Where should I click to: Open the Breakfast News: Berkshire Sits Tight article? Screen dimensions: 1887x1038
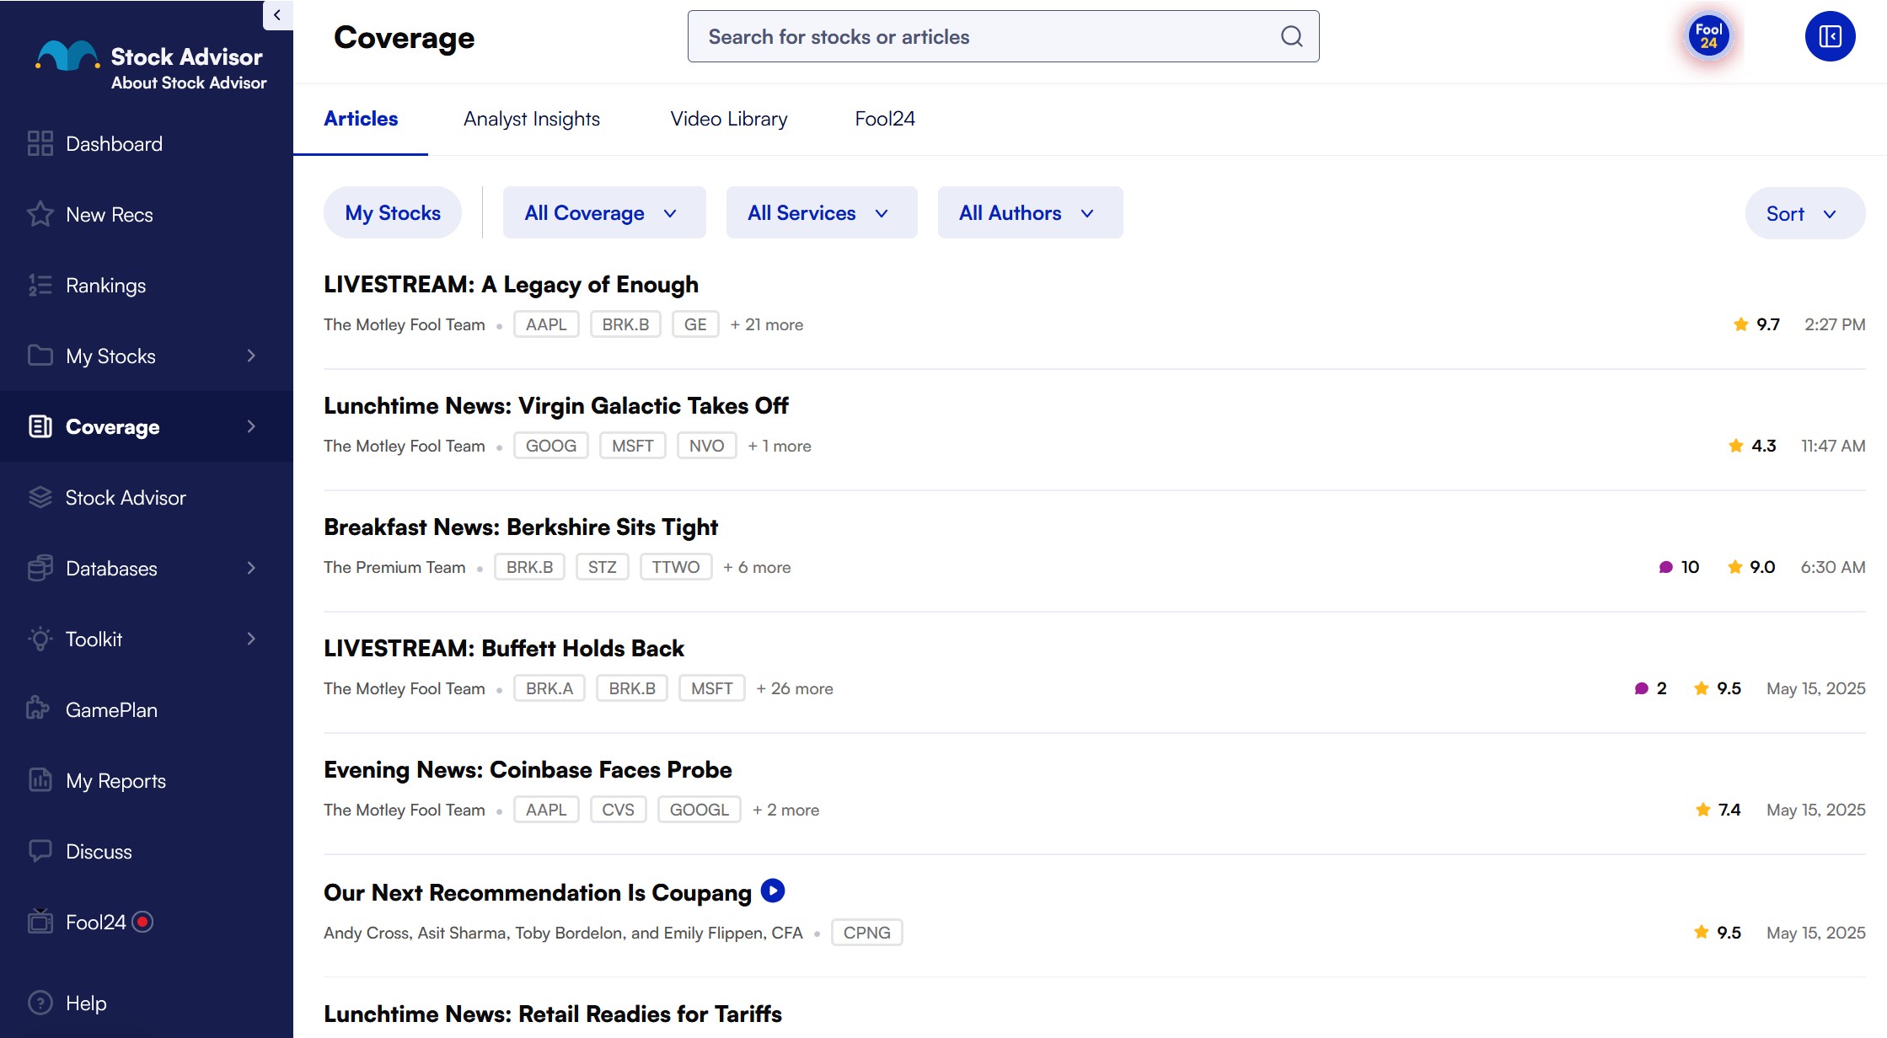click(520, 527)
